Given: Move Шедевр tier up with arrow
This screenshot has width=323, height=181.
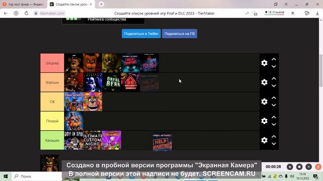Looking at the screenshot, I should pos(274,59).
